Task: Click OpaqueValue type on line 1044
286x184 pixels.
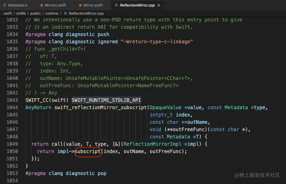Action: pos(166,107)
